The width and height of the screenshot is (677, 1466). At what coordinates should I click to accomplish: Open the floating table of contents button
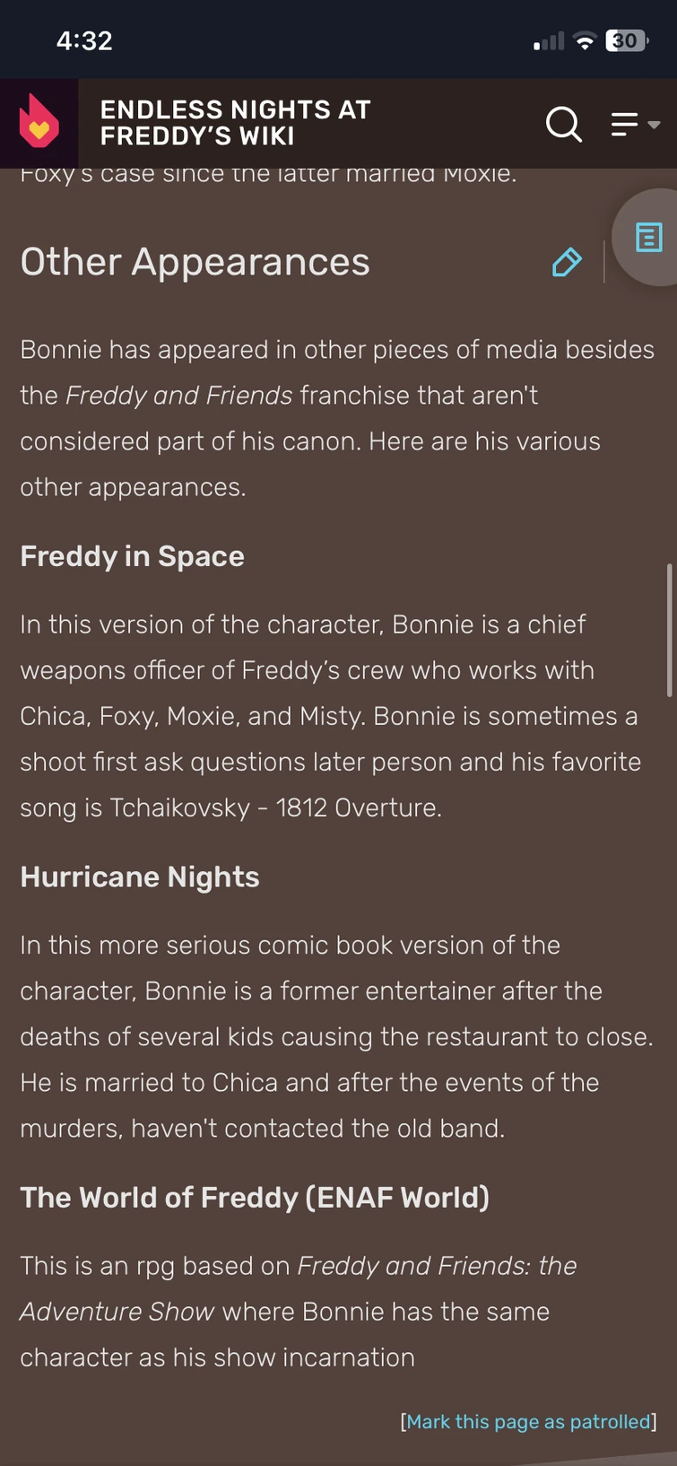tap(647, 237)
